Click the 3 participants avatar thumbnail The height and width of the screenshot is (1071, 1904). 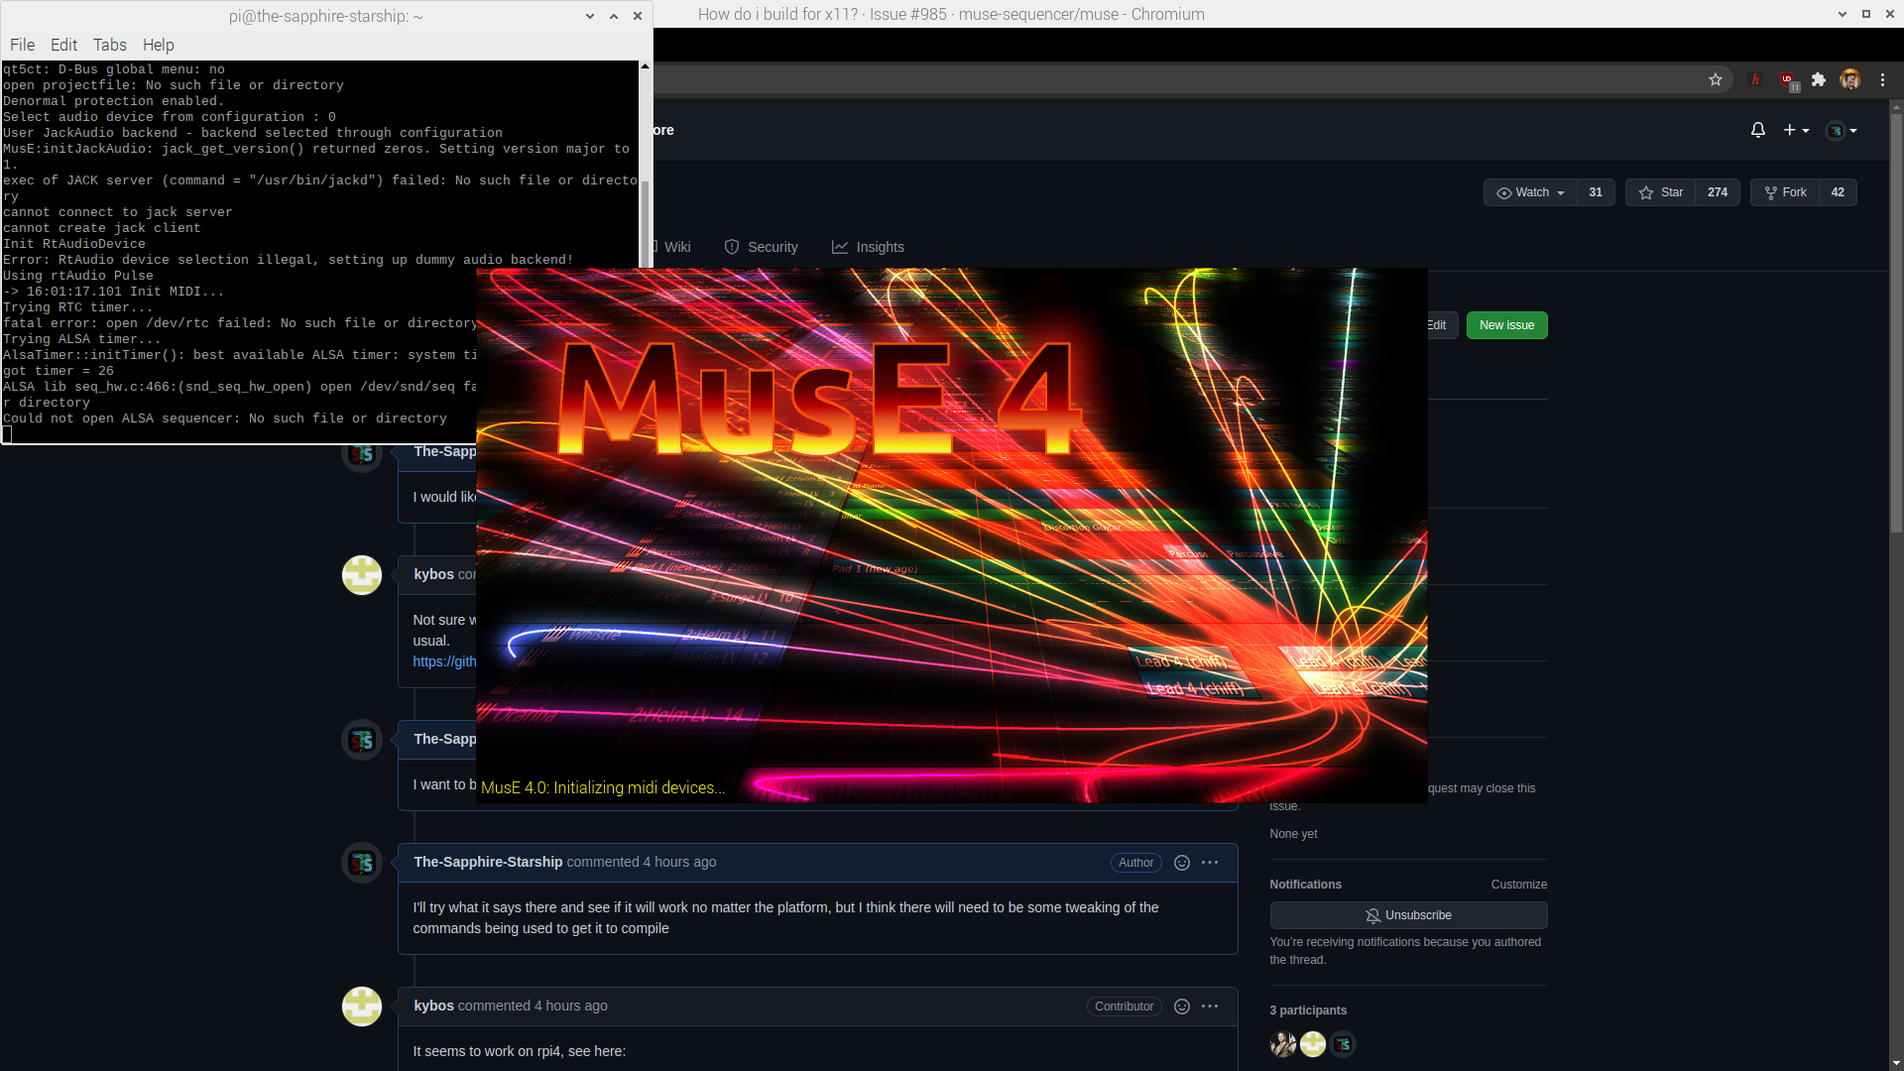1283,1044
